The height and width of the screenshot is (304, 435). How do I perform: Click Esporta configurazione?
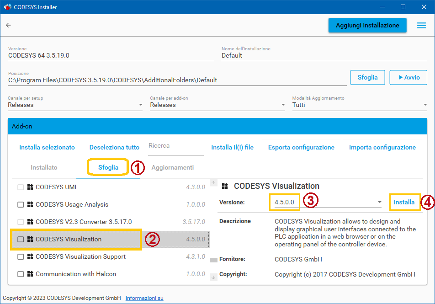click(x=301, y=147)
